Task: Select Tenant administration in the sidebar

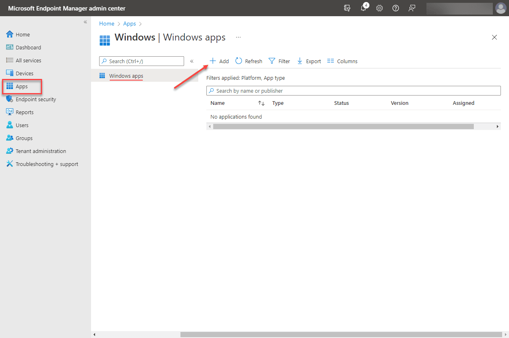Action: pos(40,151)
